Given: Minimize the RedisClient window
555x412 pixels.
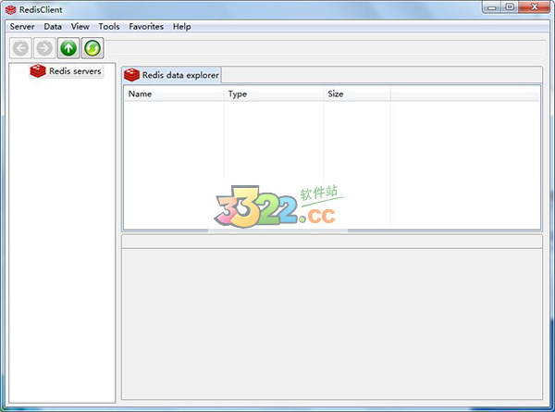Looking at the screenshot, I should pyautogui.click(x=492, y=7).
